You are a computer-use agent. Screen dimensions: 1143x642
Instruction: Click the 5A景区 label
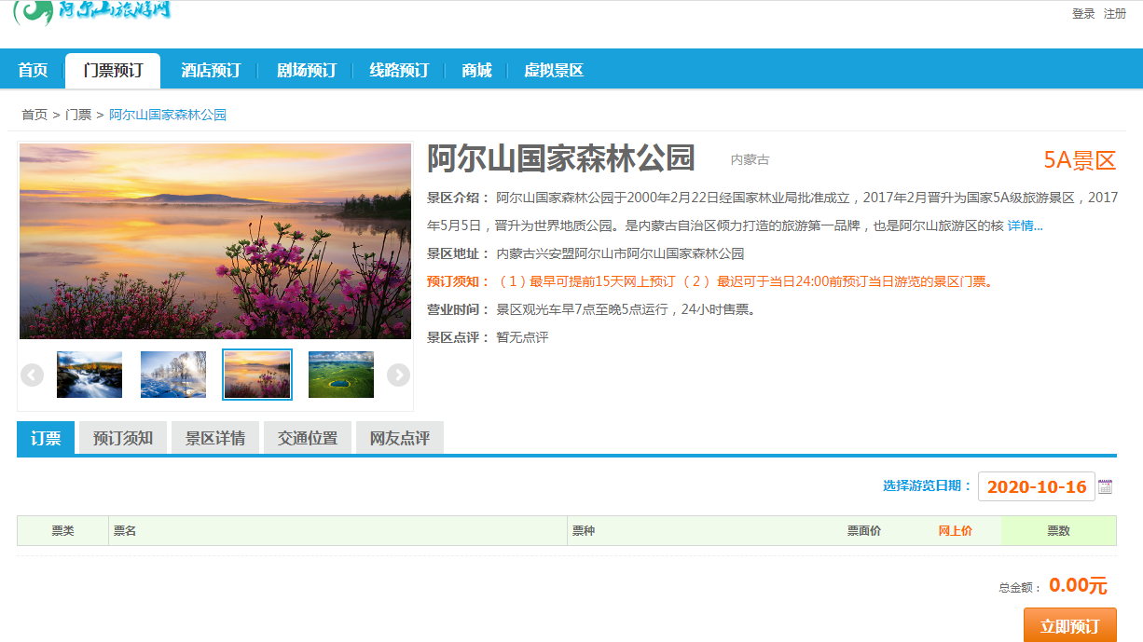click(1080, 160)
